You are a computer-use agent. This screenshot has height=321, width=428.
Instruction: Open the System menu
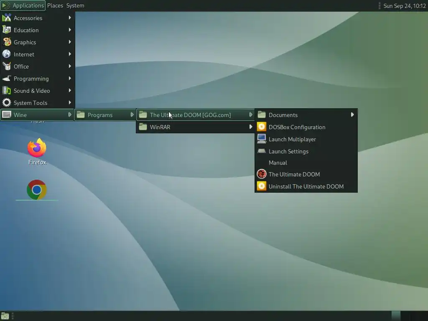click(75, 5)
